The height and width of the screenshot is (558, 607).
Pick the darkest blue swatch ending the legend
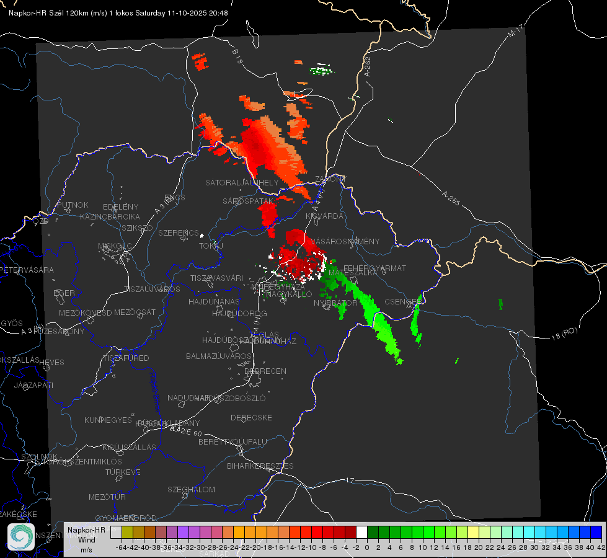coord(596,532)
